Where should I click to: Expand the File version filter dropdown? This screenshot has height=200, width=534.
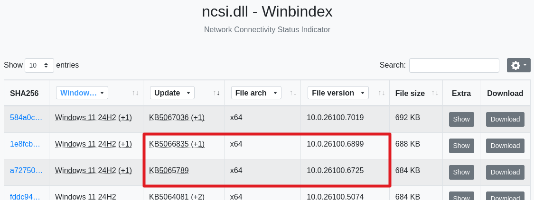[338, 93]
